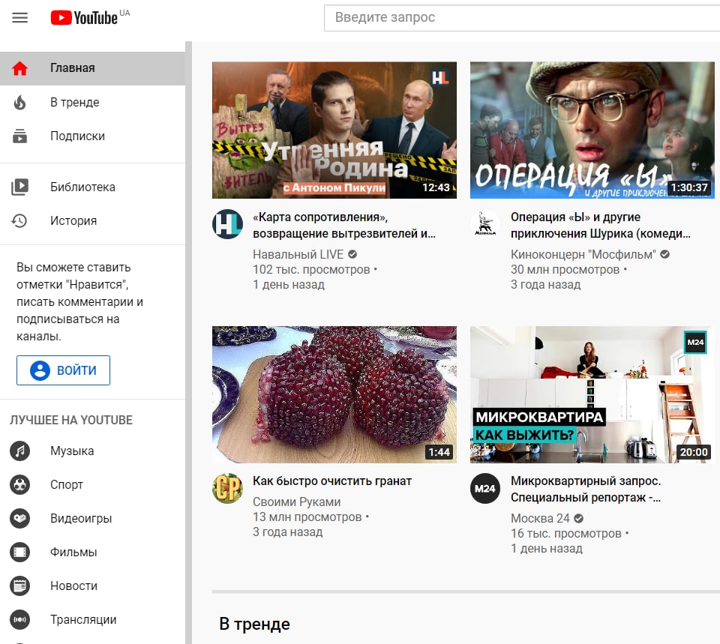The image size is (720, 644).
Task: Open the Своими Руками channel avatar
Action: tap(227, 488)
